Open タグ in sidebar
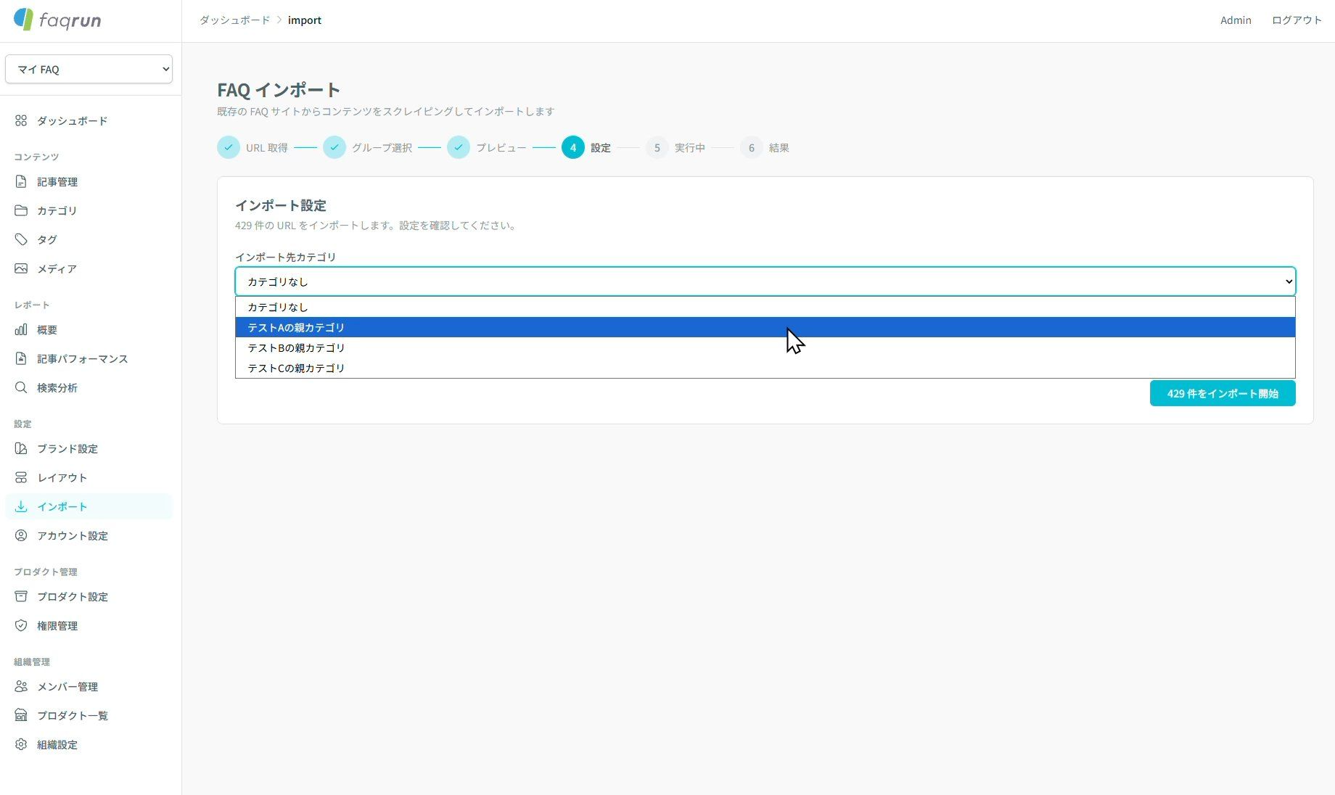The image size is (1335, 795). tap(89, 239)
